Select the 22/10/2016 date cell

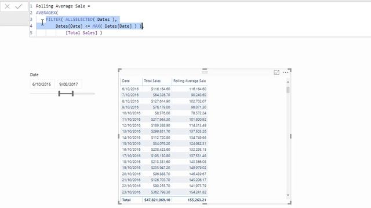pyautogui.click(x=132, y=186)
